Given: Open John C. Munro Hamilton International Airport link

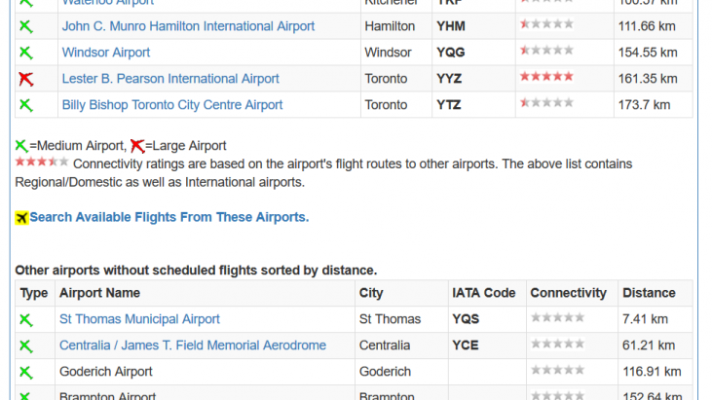Looking at the screenshot, I should [x=188, y=26].
